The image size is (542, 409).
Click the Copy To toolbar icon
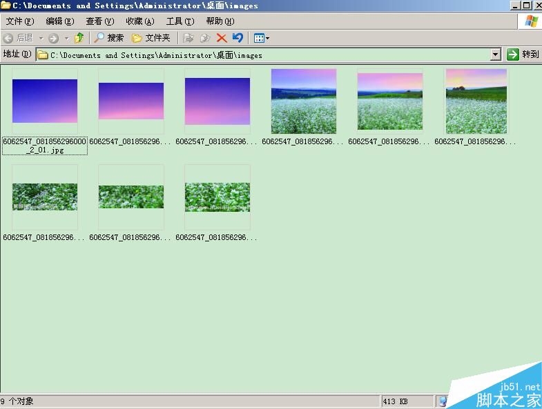[x=205, y=38]
